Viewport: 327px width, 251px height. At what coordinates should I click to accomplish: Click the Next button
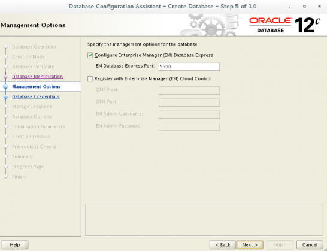click(x=250, y=245)
